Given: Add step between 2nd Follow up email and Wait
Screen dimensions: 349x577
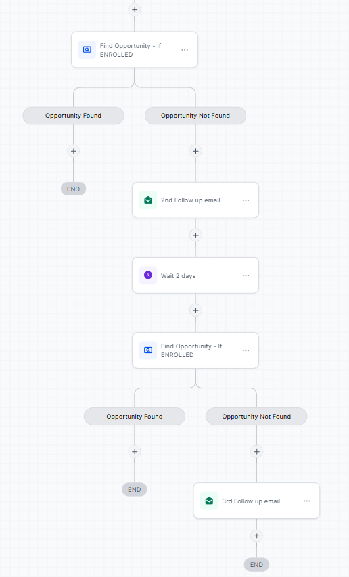Looking at the screenshot, I should click(195, 235).
